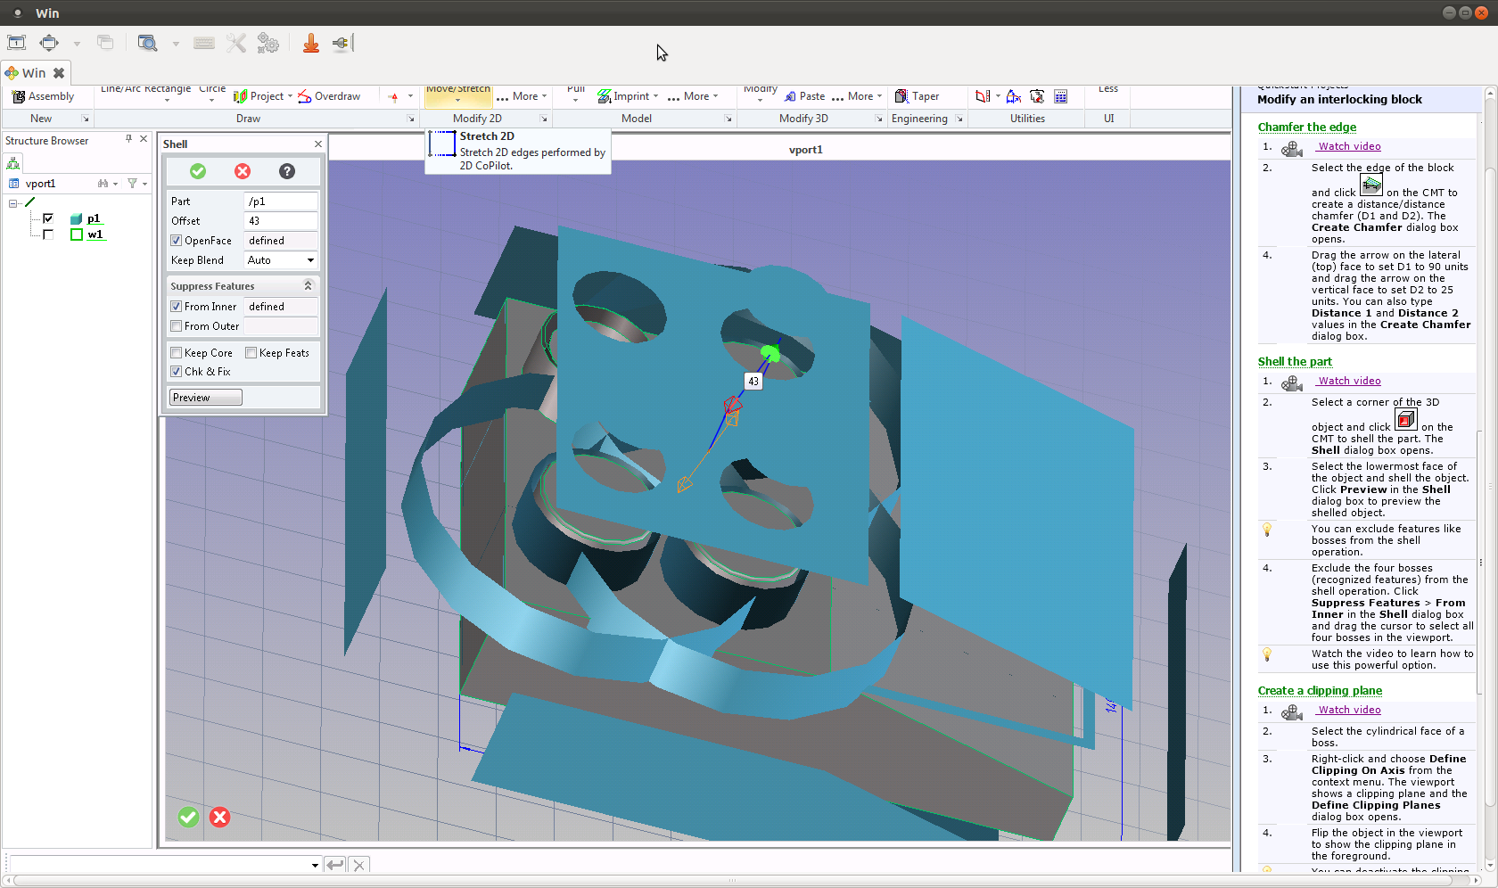Accept Shell dialog with green checkmark
This screenshot has width=1498, height=888.
click(x=198, y=171)
